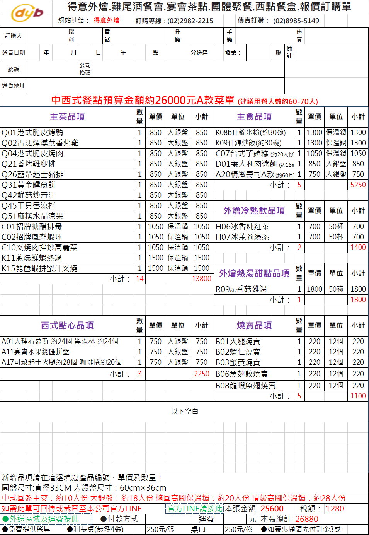Click the 訂購人 name input cell
369x535 pixels.
point(46,36)
